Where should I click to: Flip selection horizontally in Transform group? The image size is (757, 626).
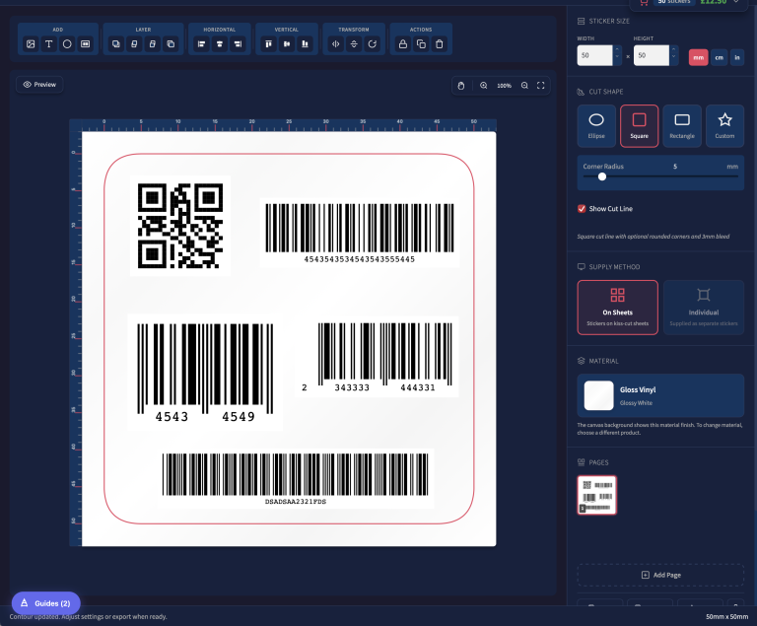click(335, 44)
